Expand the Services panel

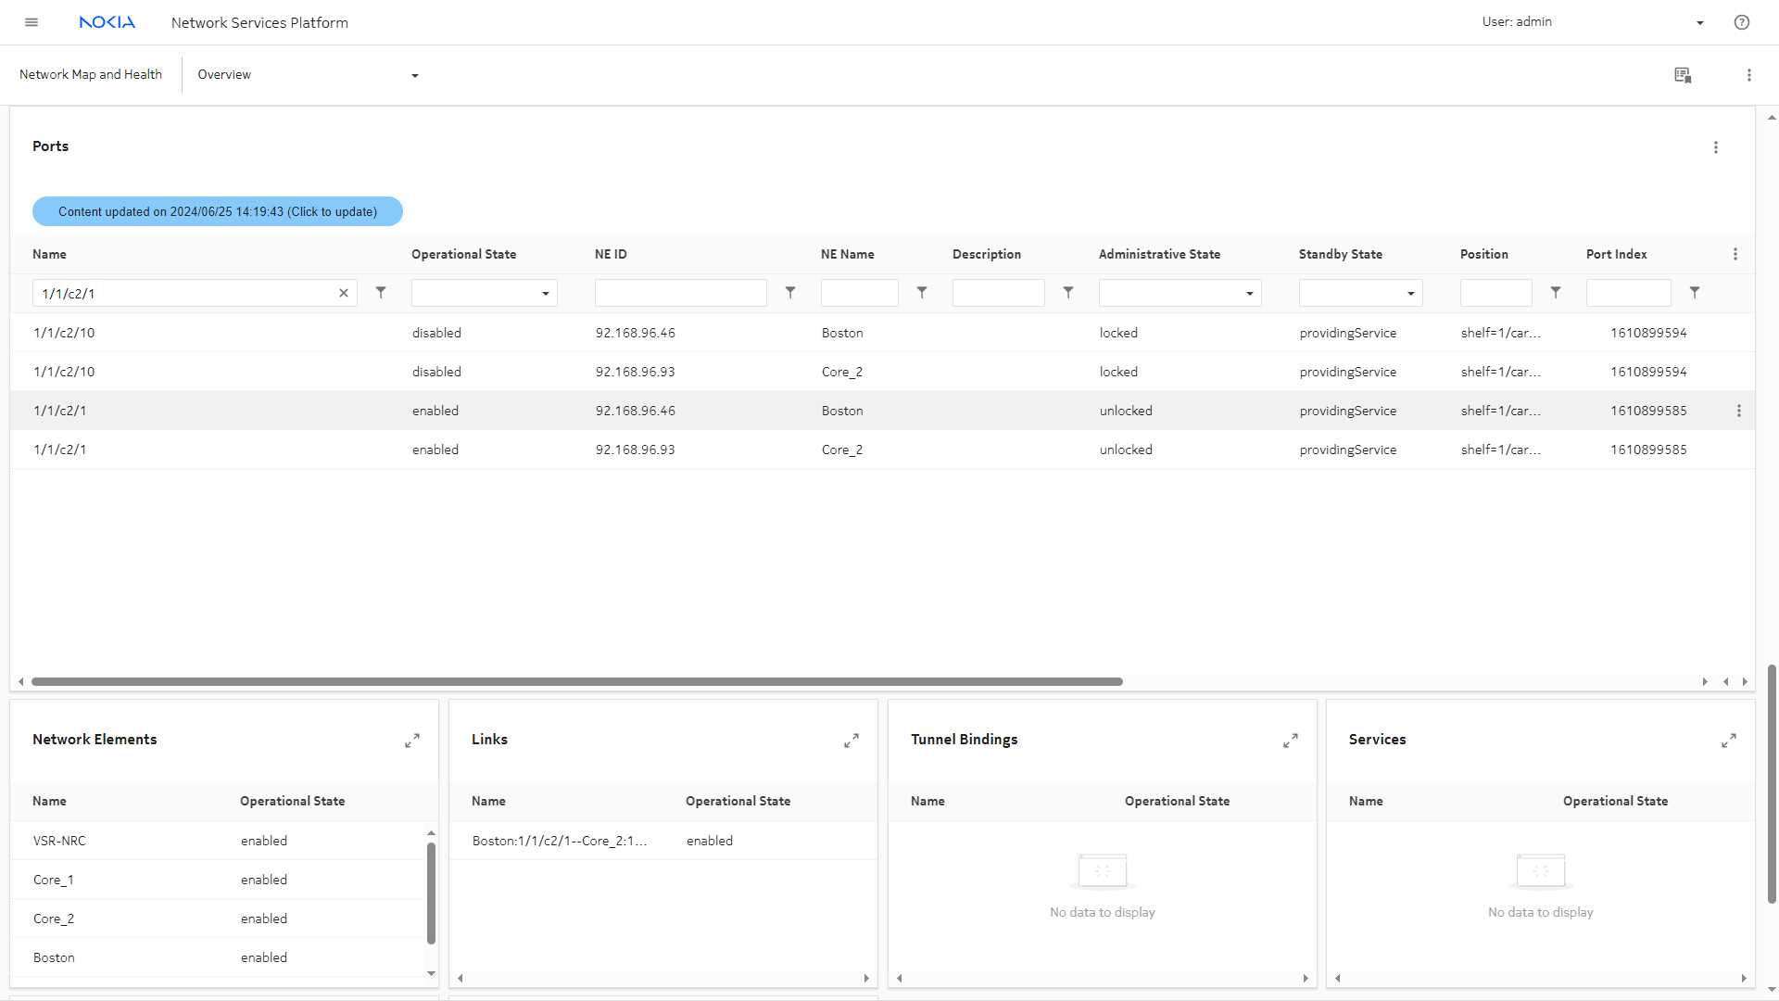coord(1729,741)
